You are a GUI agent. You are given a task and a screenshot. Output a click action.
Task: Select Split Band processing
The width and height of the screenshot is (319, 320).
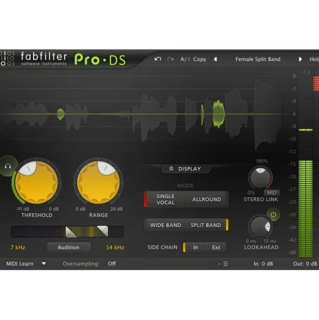(207, 225)
